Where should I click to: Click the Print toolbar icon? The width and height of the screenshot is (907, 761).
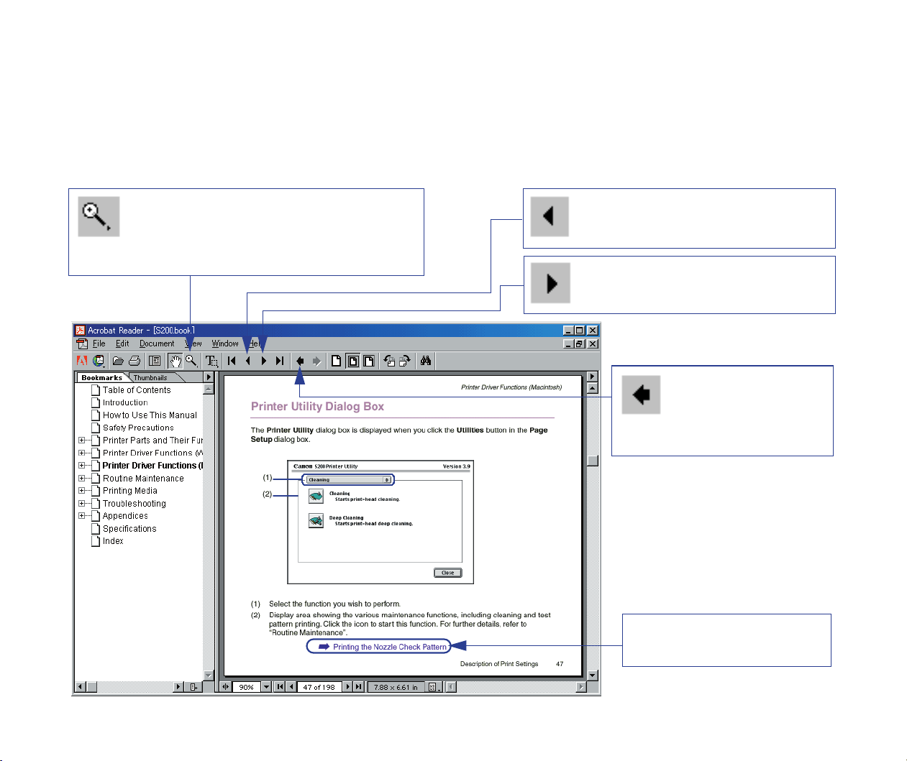(135, 361)
